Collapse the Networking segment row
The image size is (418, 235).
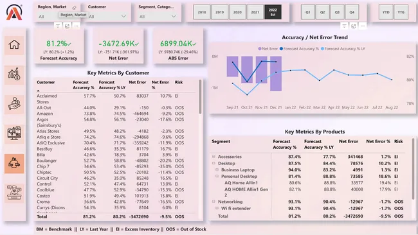click(x=214, y=202)
